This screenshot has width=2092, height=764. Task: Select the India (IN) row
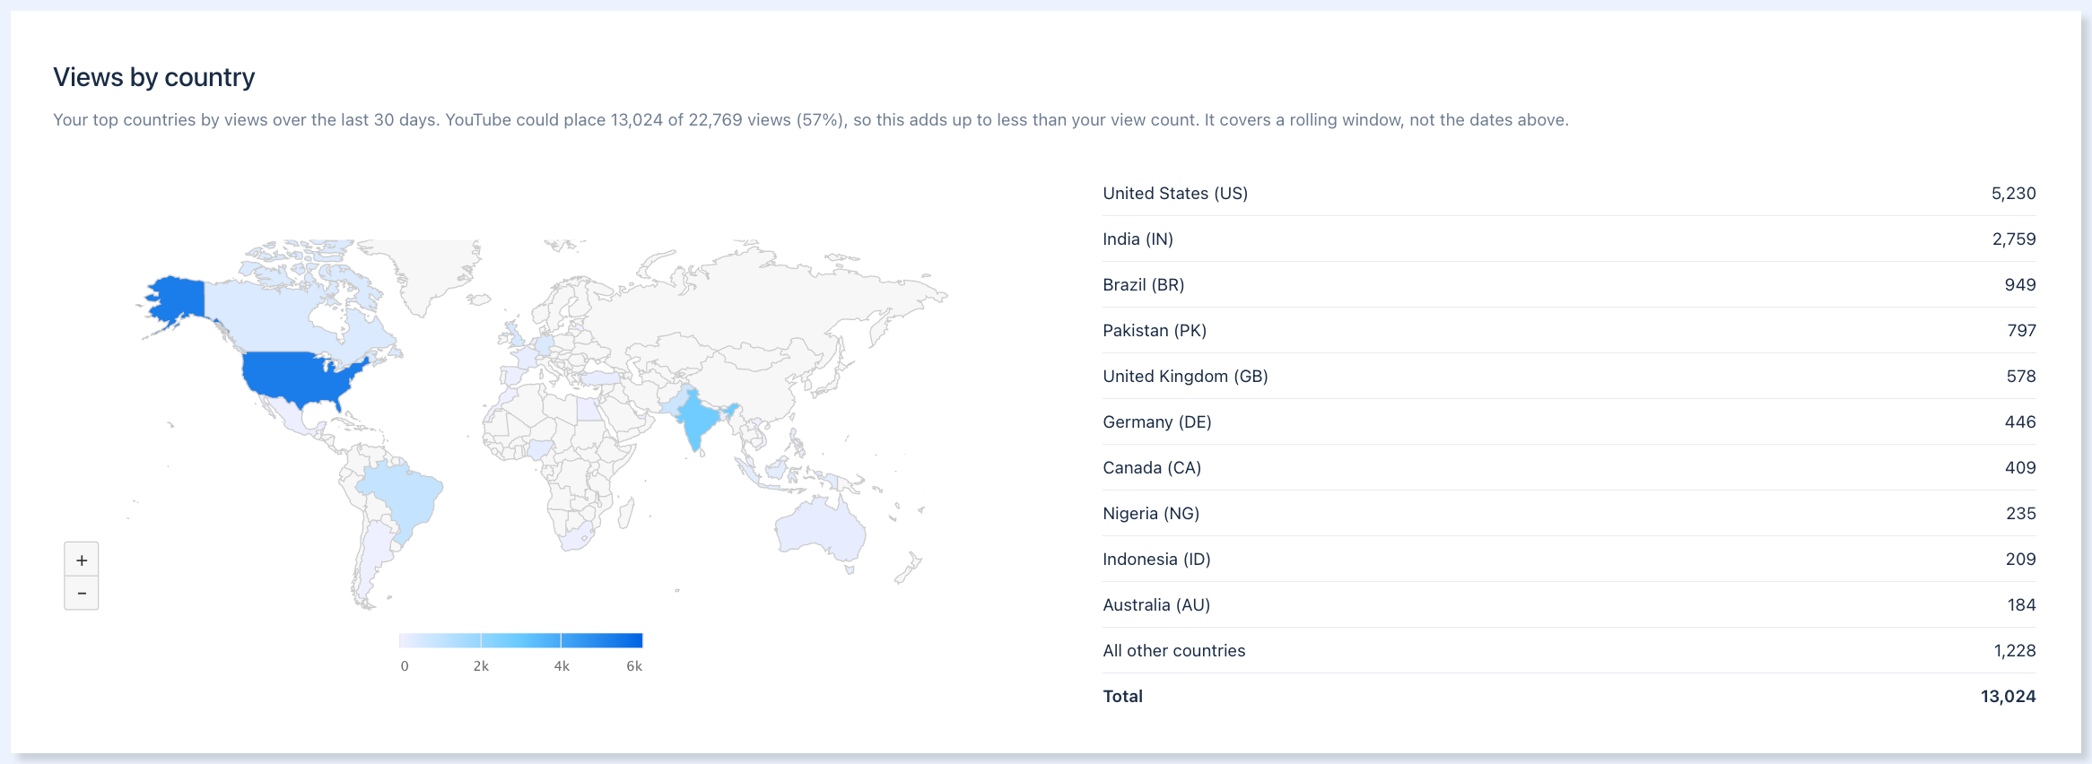coord(1569,239)
